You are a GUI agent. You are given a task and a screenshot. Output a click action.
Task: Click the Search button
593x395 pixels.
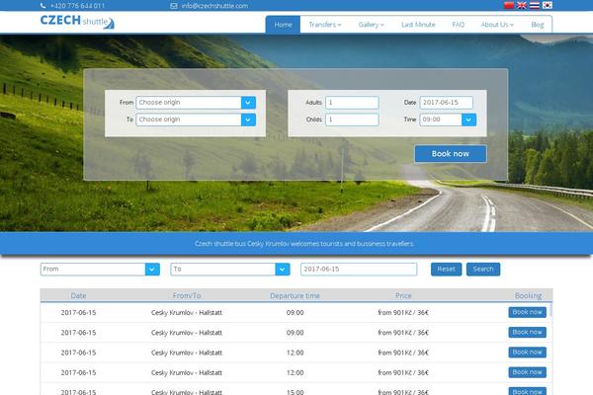pos(483,270)
